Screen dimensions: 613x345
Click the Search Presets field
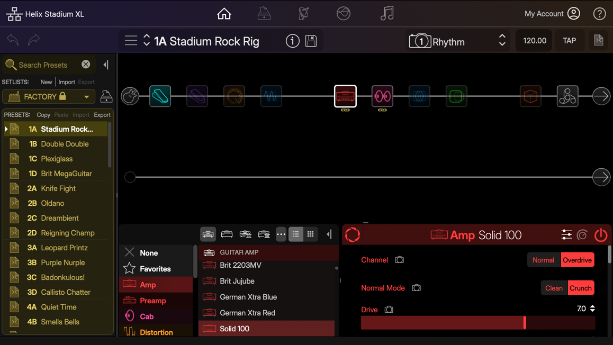tap(43, 65)
